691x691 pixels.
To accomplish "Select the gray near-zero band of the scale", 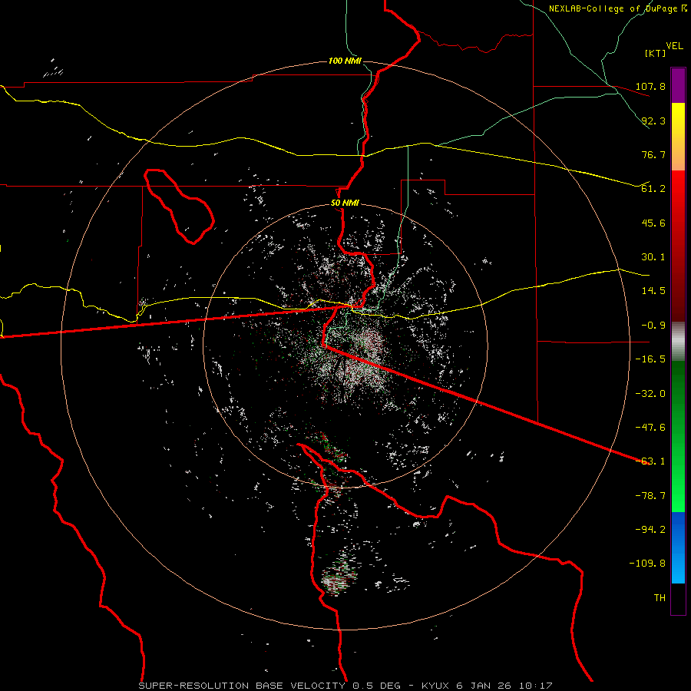I will [x=678, y=342].
